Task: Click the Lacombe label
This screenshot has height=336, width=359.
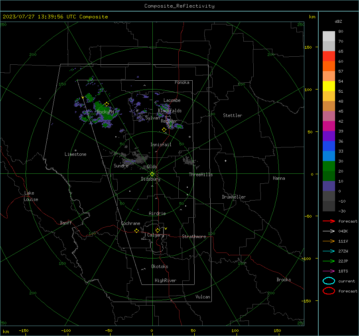Action: tap(172, 100)
